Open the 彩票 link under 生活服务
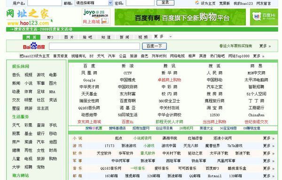The width and height of the screenshot is (282, 180). (x=28, y=125)
